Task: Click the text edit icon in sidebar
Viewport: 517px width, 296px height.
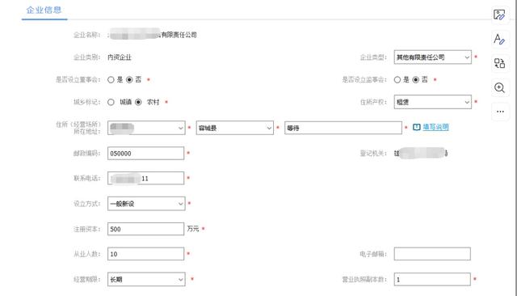Action: [499, 40]
